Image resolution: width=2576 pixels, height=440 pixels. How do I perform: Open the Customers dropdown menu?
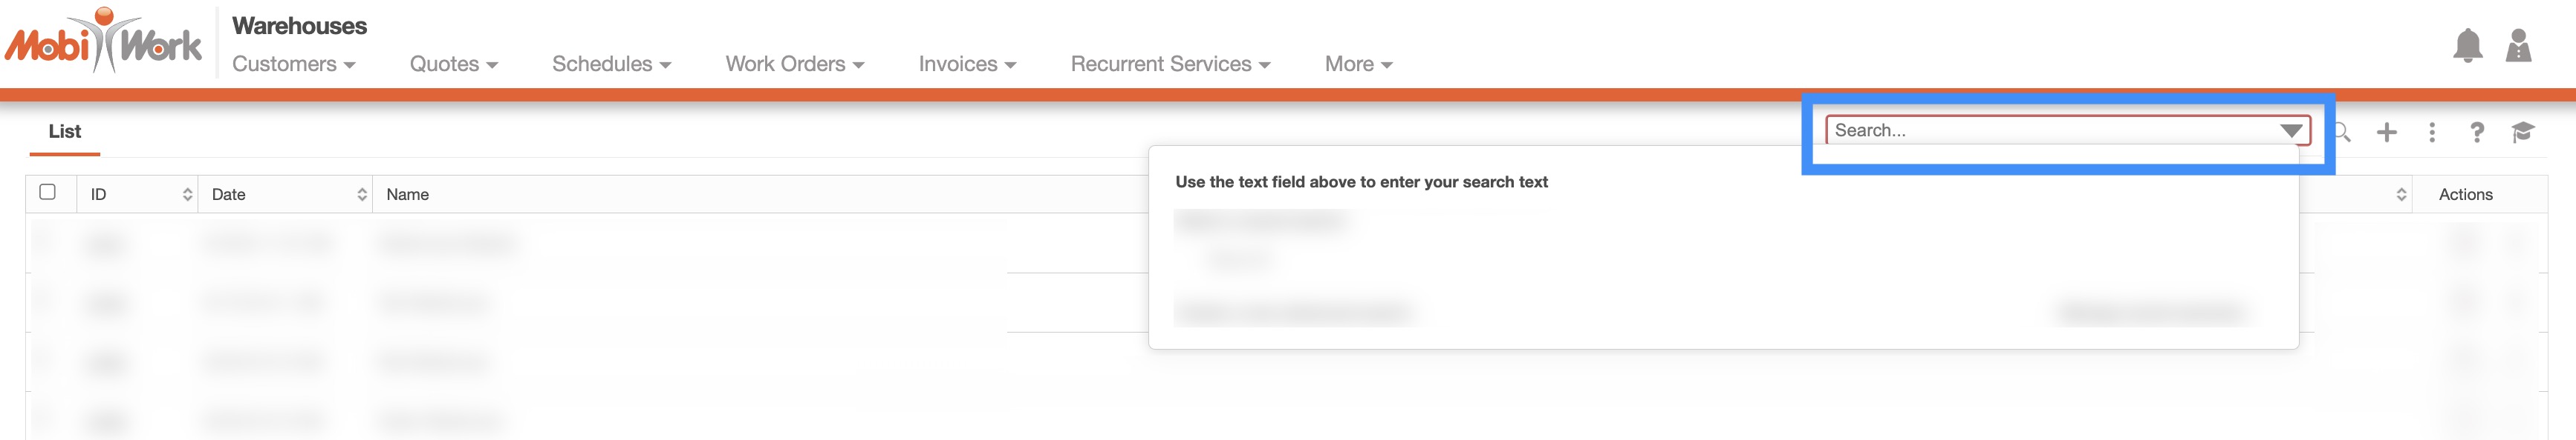click(x=293, y=64)
